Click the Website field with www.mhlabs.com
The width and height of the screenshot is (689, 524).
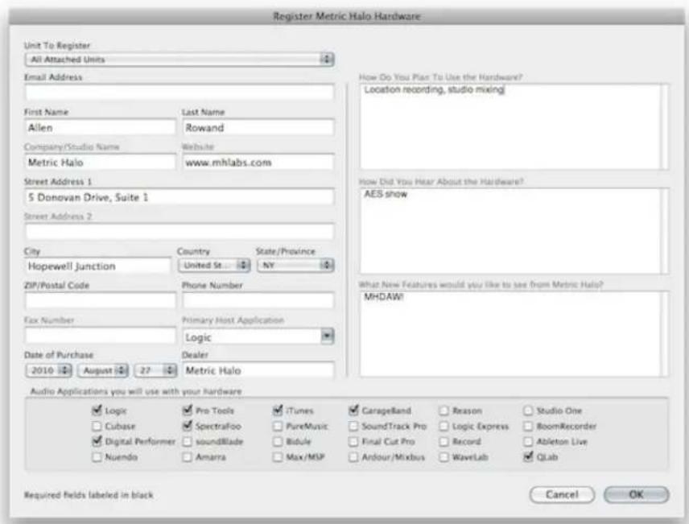point(258,163)
